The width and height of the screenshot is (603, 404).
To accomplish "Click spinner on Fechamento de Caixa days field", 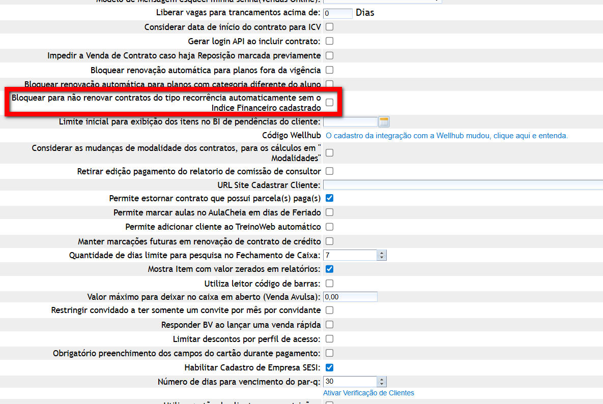I will (x=382, y=255).
